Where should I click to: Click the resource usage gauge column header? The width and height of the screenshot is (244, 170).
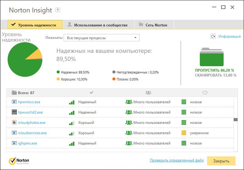205,92
